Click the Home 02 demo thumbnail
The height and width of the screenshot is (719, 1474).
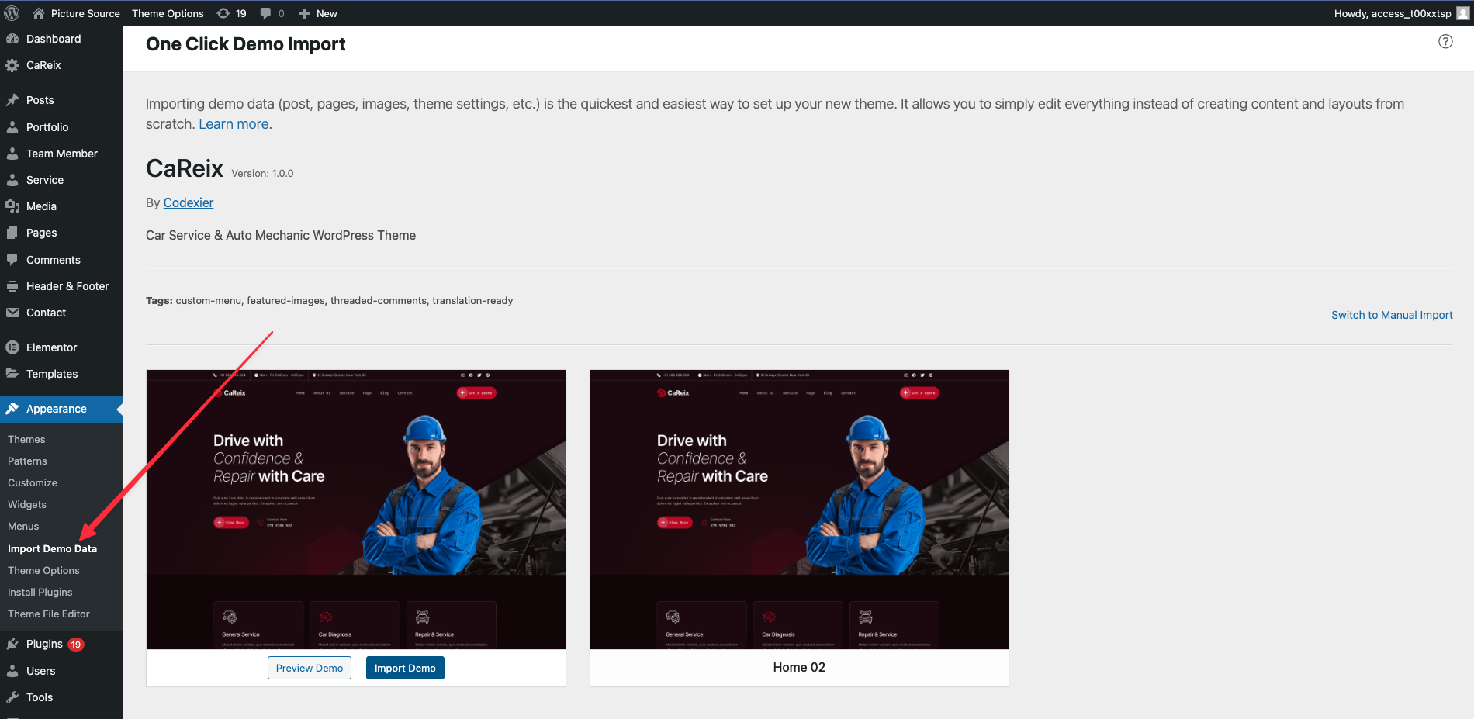pos(799,510)
